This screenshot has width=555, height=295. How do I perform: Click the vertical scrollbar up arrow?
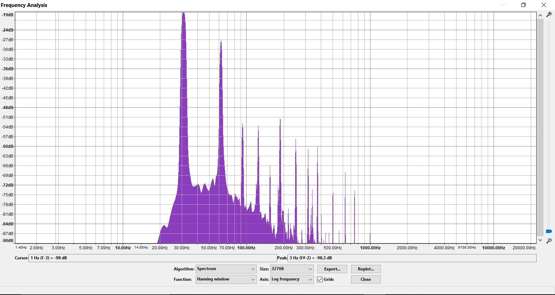[540, 15]
